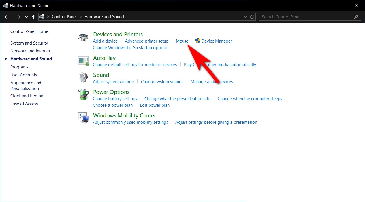
Task: Open the Power Options heading
Action: (111, 92)
